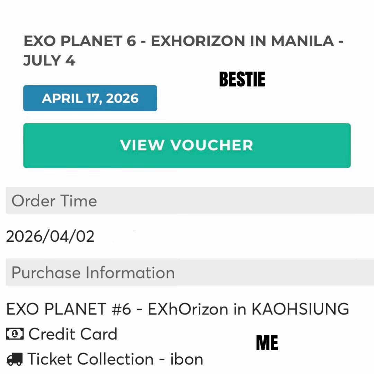
Task: Click the delivery truck icon
Action: pos(15,359)
